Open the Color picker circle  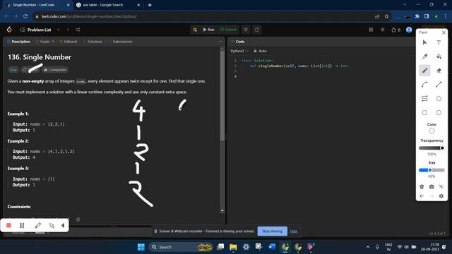click(x=432, y=131)
